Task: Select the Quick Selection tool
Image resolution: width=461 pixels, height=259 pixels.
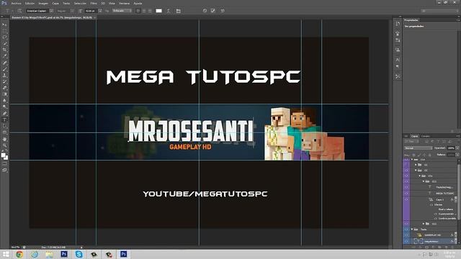Action: point(4,43)
